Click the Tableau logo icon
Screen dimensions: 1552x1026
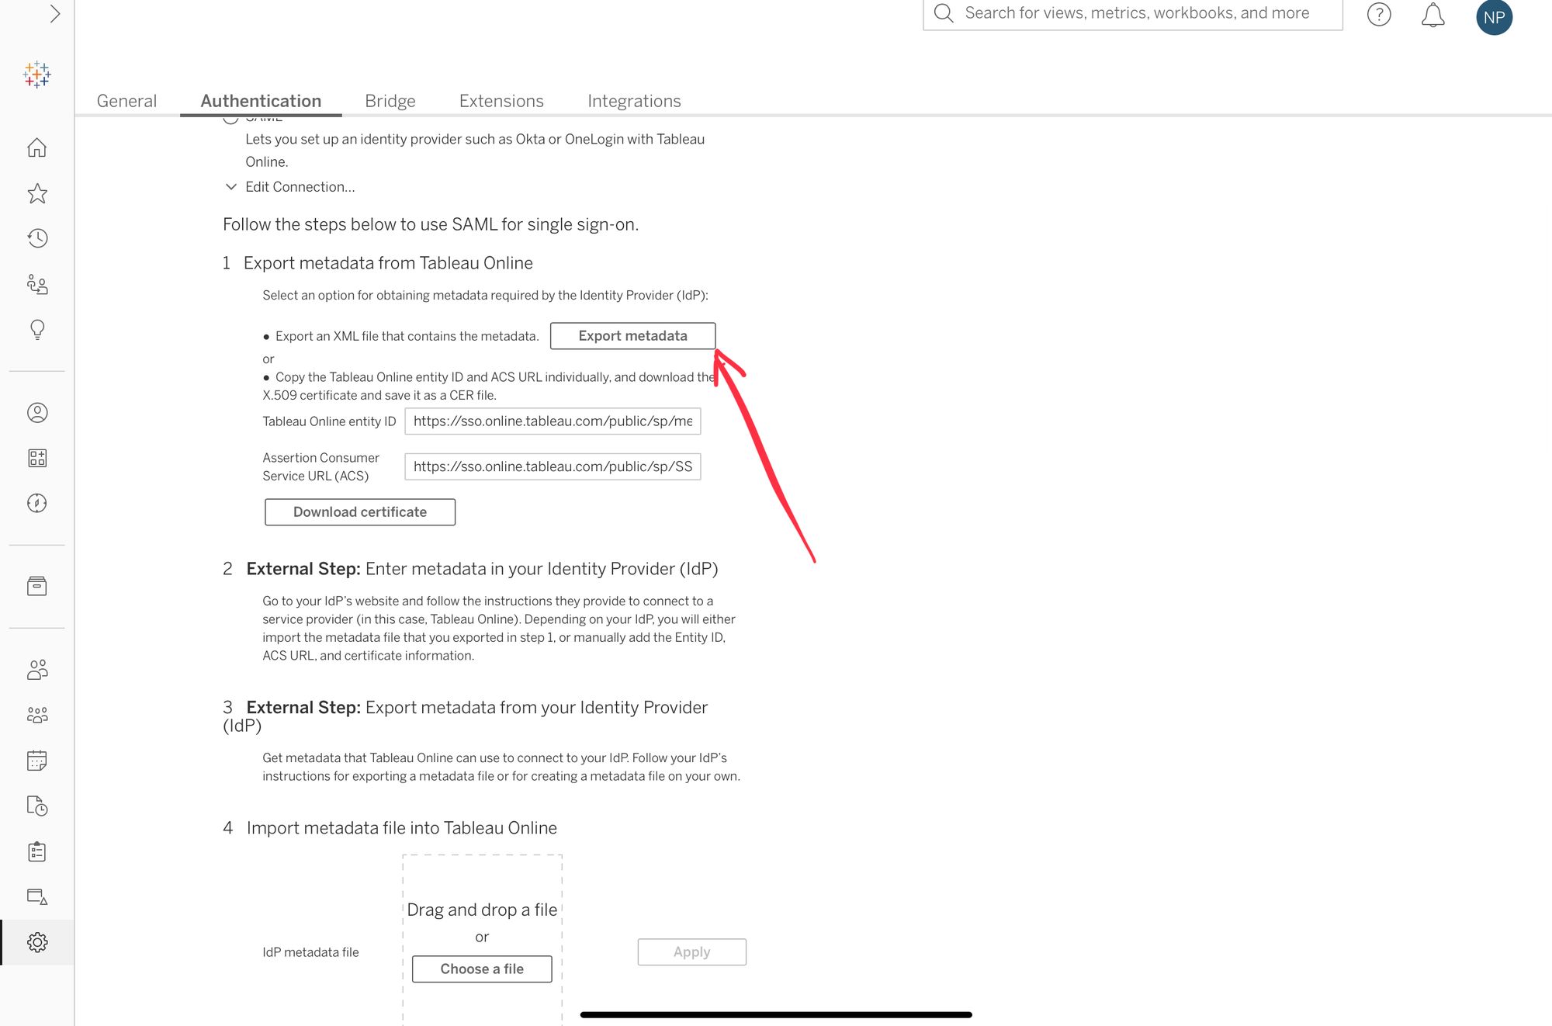click(x=36, y=75)
